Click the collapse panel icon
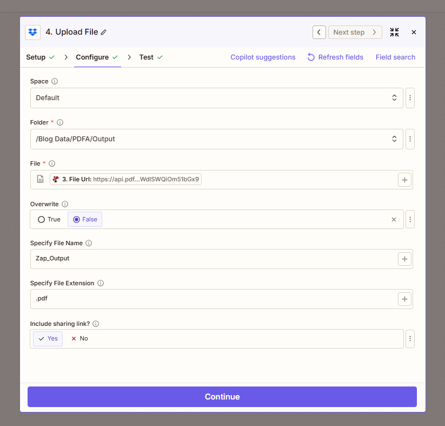This screenshot has width=445, height=426. [x=394, y=32]
